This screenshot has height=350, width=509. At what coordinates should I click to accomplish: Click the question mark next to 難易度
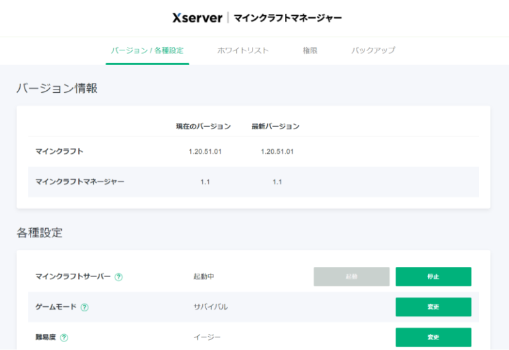coord(64,337)
